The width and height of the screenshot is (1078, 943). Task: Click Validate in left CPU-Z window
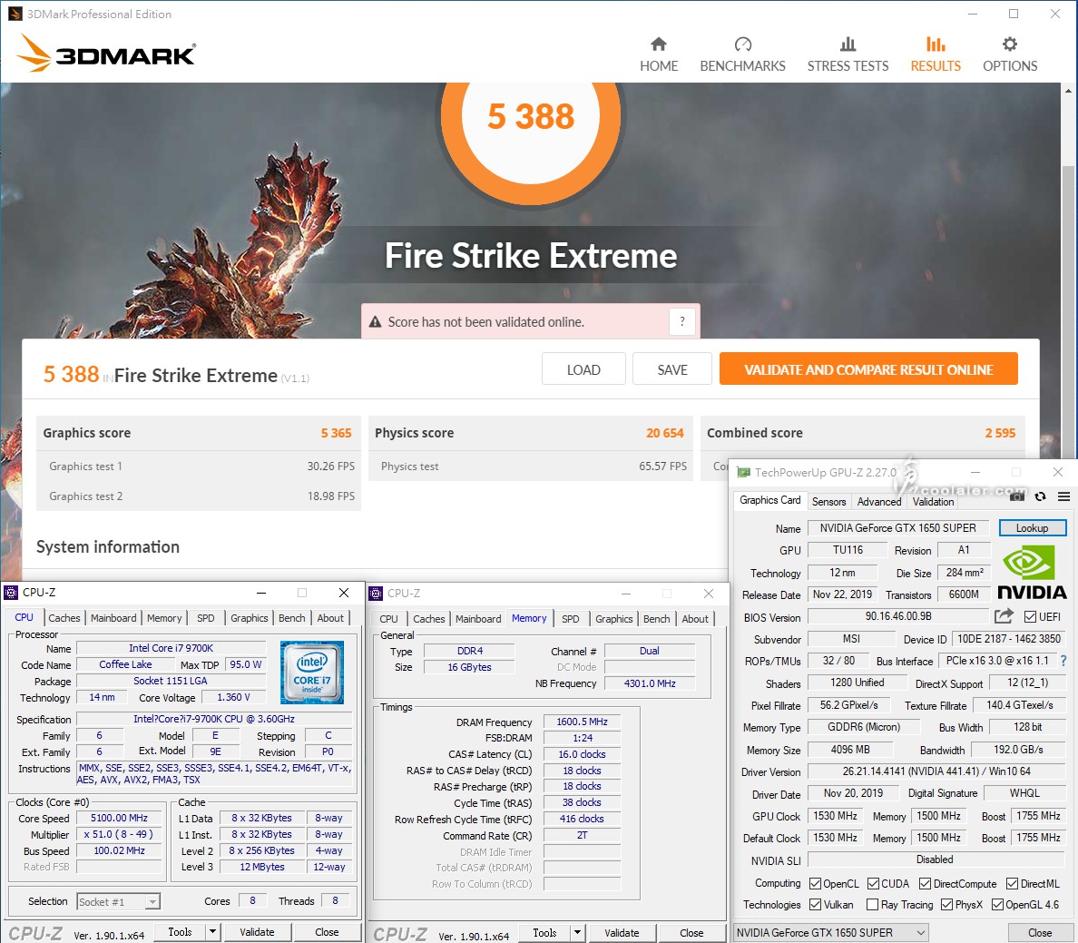[257, 932]
